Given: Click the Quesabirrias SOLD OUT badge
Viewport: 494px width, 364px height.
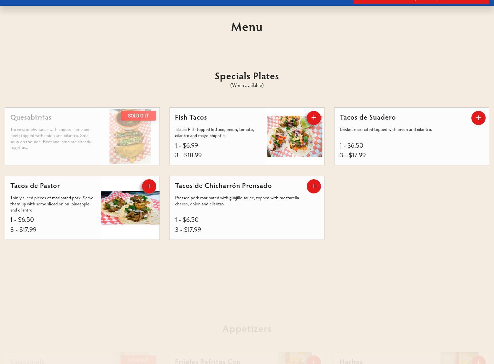Looking at the screenshot, I should pos(138,116).
